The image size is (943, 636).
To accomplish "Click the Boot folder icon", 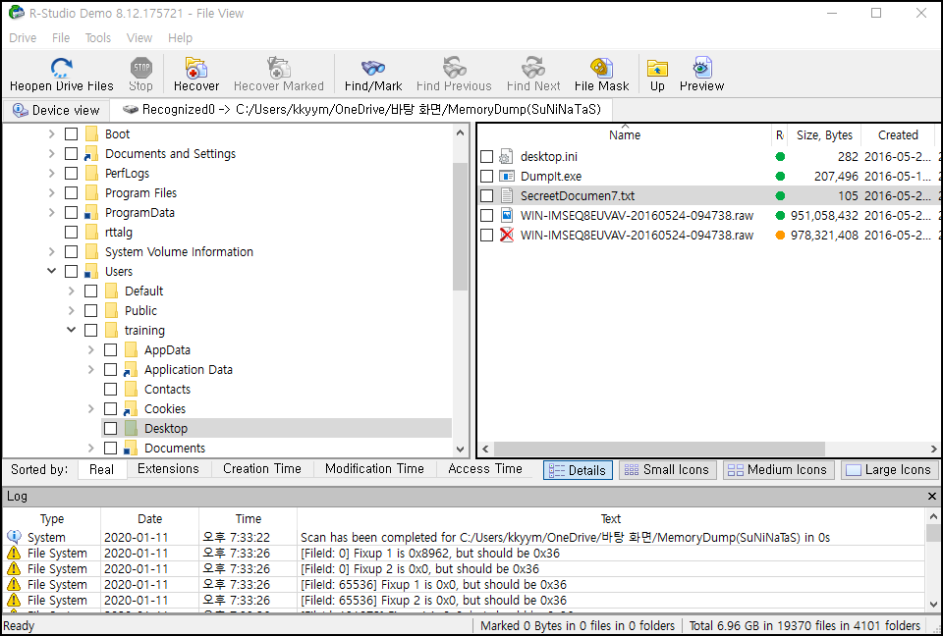I will pyautogui.click(x=91, y=134).
